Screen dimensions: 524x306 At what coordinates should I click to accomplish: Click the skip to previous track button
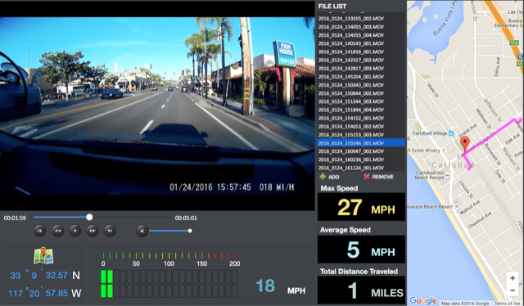pyautogui.click(x=40, y=231)
